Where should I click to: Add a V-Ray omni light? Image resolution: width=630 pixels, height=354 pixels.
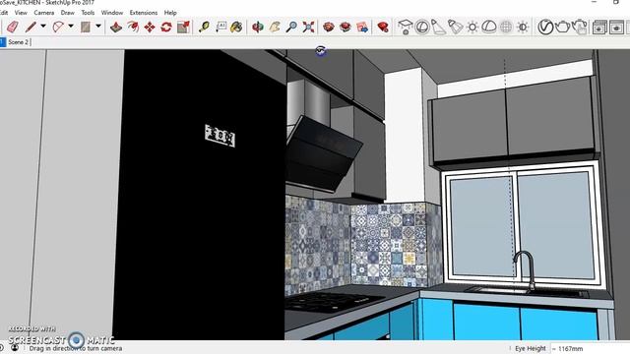[x=472, y=27]
